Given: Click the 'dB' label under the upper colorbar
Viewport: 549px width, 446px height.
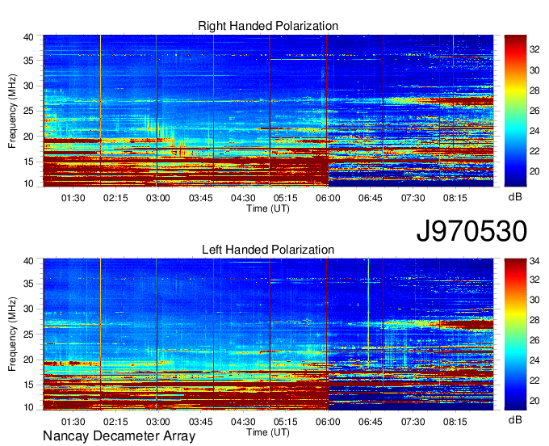Looking at the screenshot, I should click(515, 197).
